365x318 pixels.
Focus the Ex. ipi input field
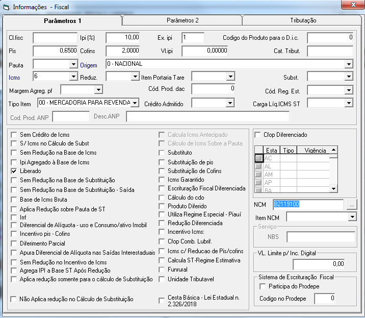coord(193,38)
